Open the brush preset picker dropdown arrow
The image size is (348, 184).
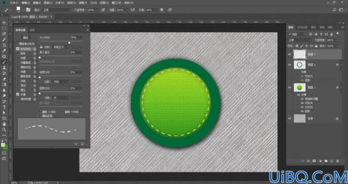pyautogui.click(x=23, y=10)
